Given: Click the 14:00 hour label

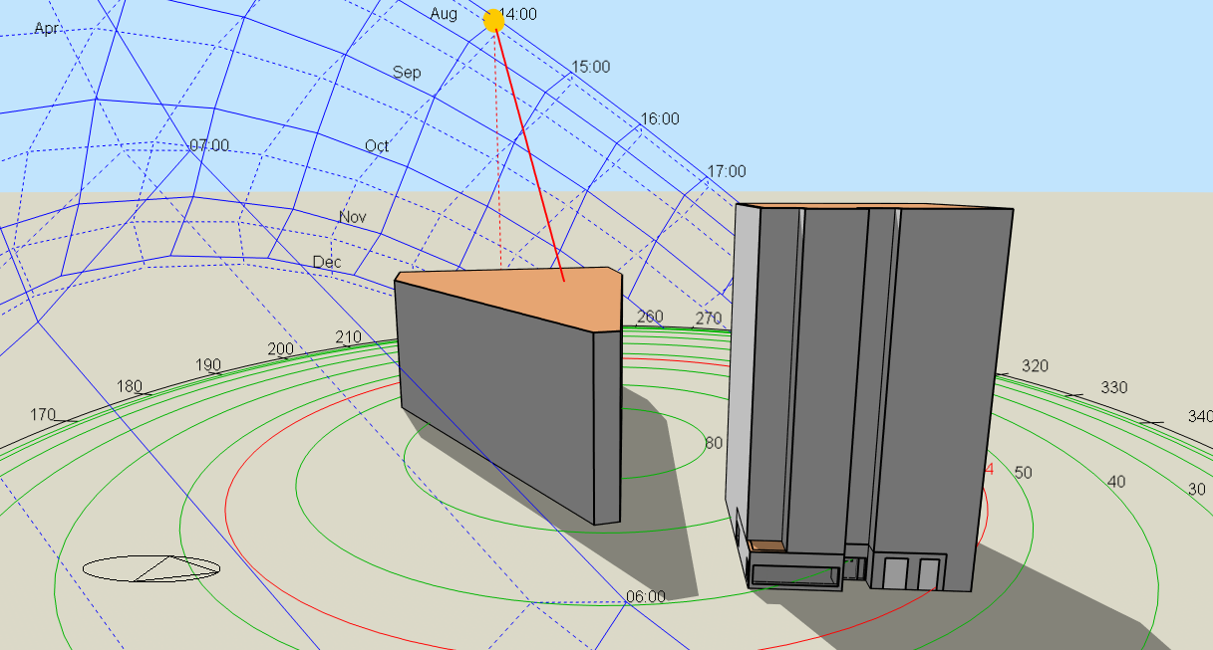Looking at the screenshot, I should pos(519,14).
